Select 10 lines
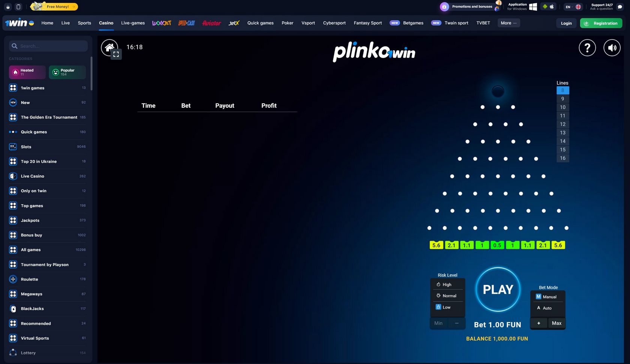Image resolution: width=630 pixels, height=364 pixels. [x=562, y=107]
